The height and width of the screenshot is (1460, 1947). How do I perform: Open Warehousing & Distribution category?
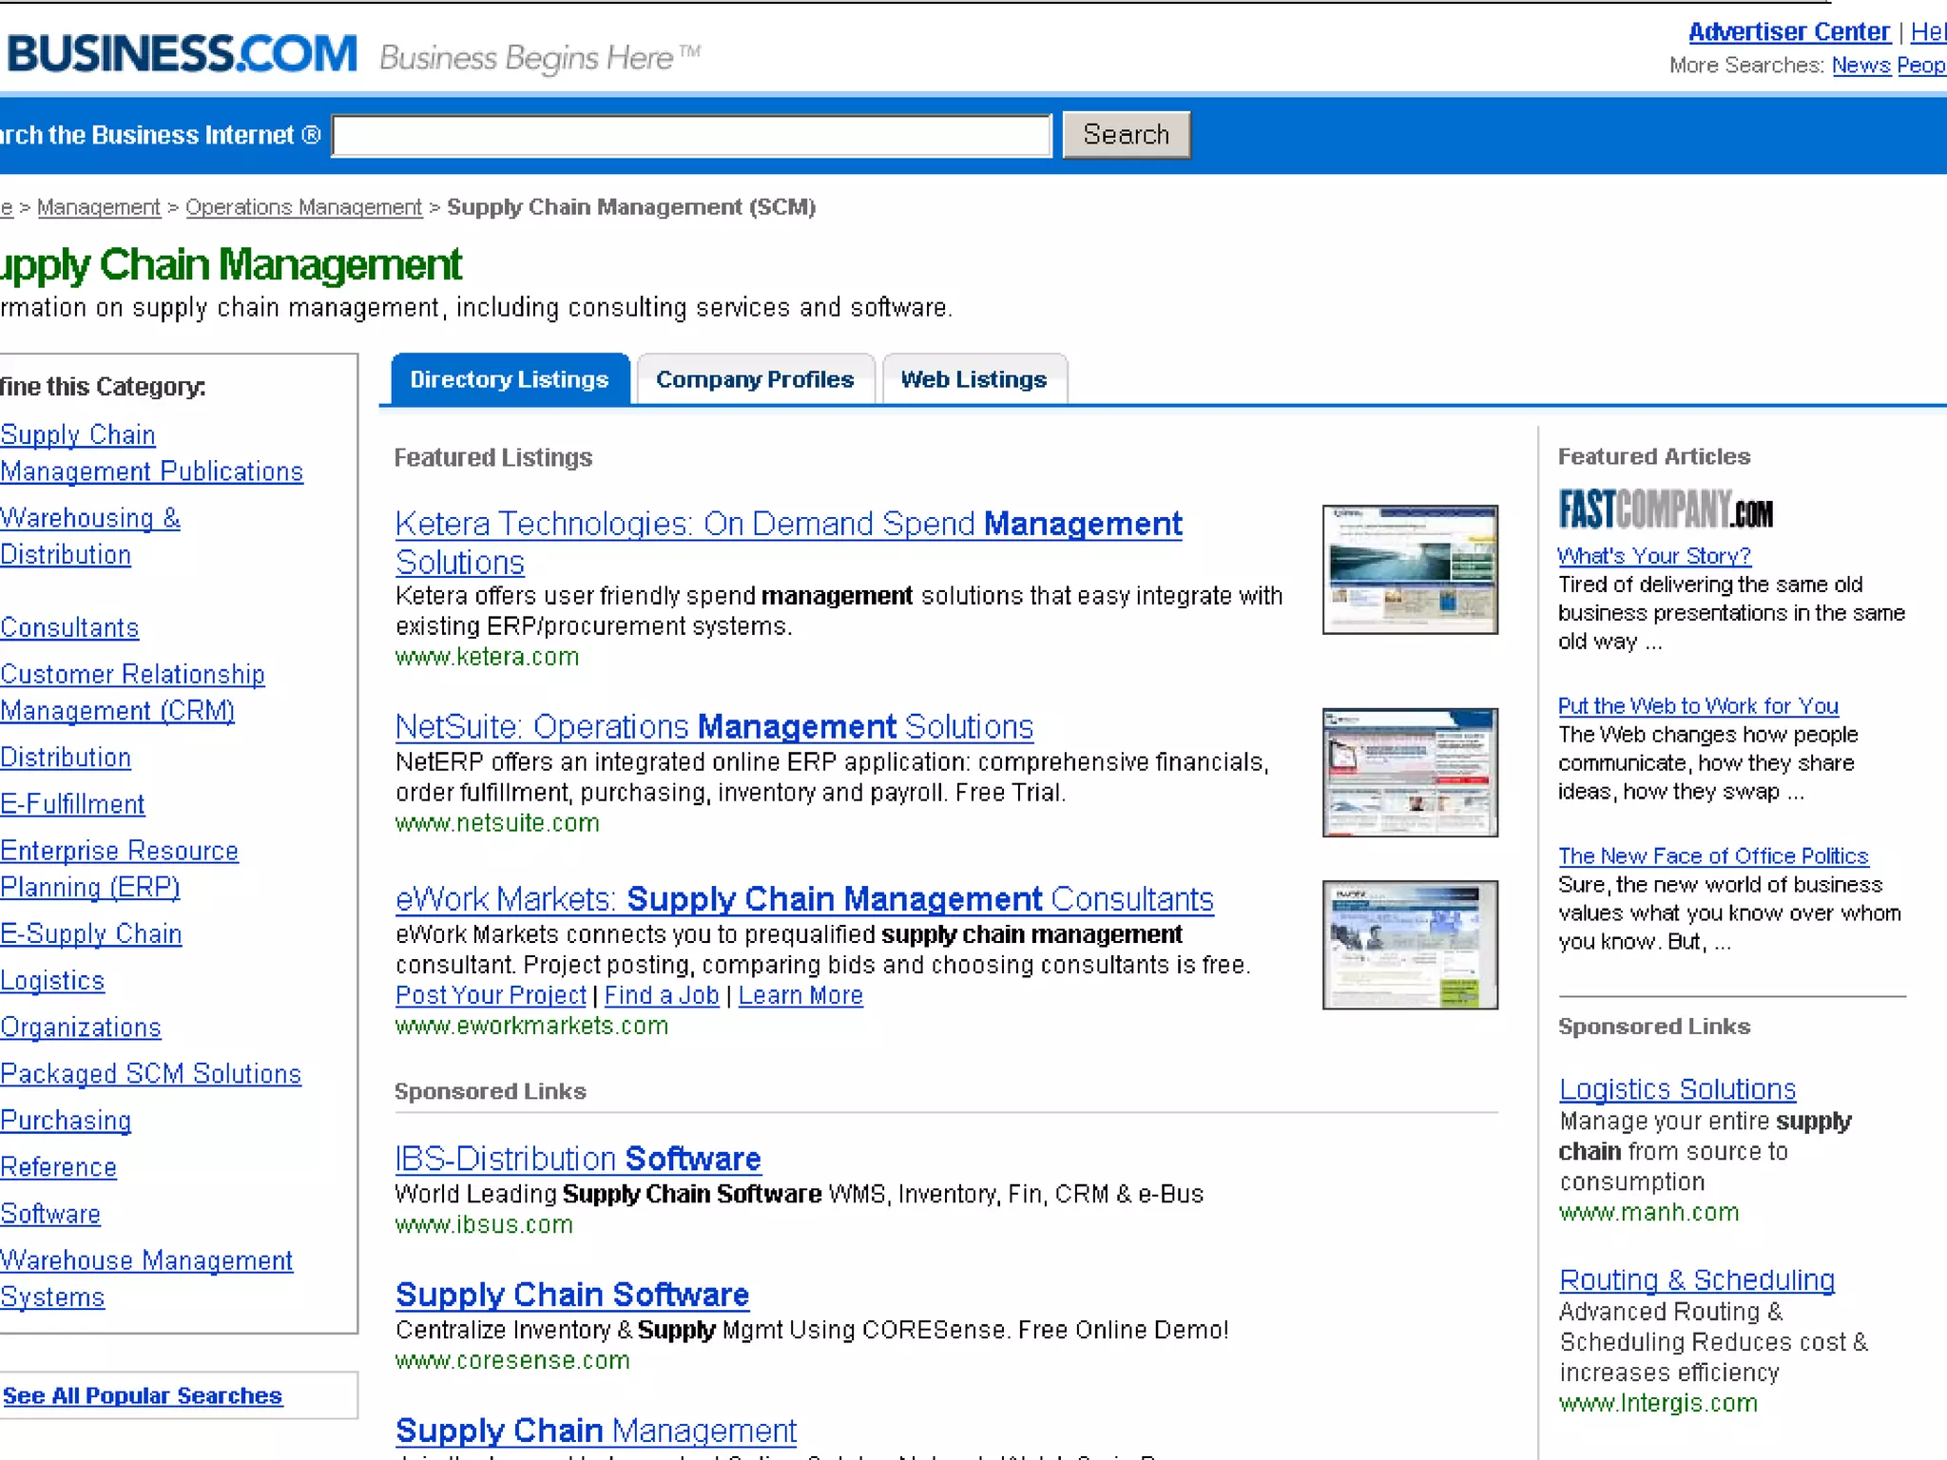pyautogui.click(x=90, y=536)
